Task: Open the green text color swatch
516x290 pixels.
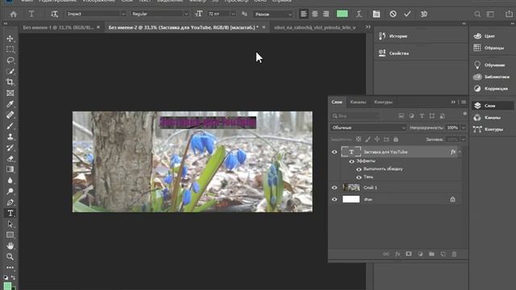Action: pyautogui.click(x=342, y=14)
